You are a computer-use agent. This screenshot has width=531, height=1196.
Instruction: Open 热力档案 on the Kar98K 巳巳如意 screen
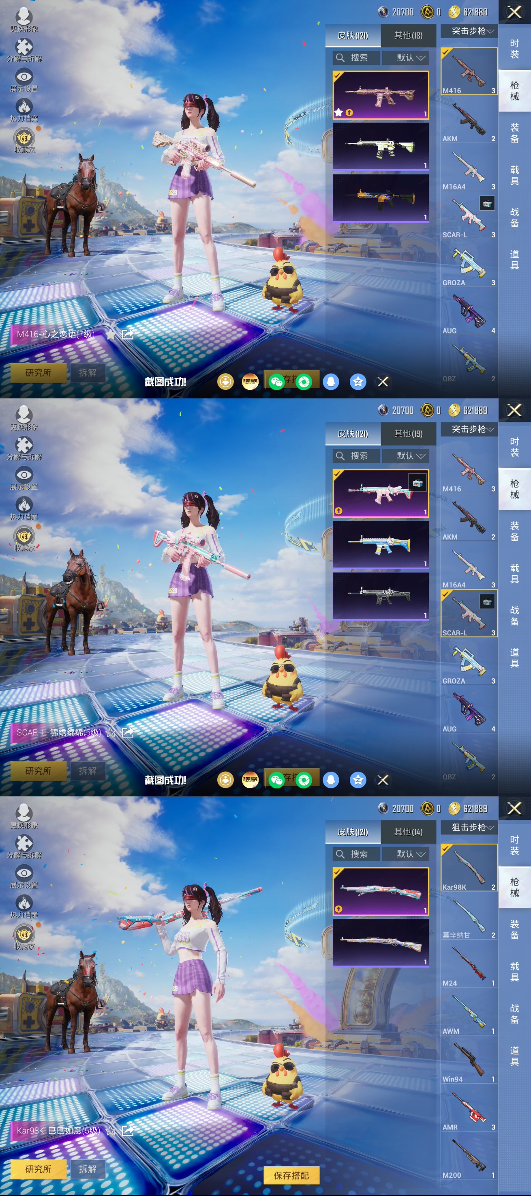(x=24, y=906)
